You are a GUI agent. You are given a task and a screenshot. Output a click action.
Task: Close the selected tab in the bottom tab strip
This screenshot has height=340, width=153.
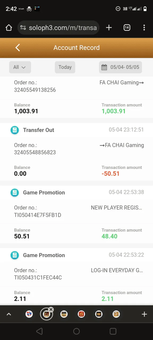pyautogui.click(x=51, y=309)
